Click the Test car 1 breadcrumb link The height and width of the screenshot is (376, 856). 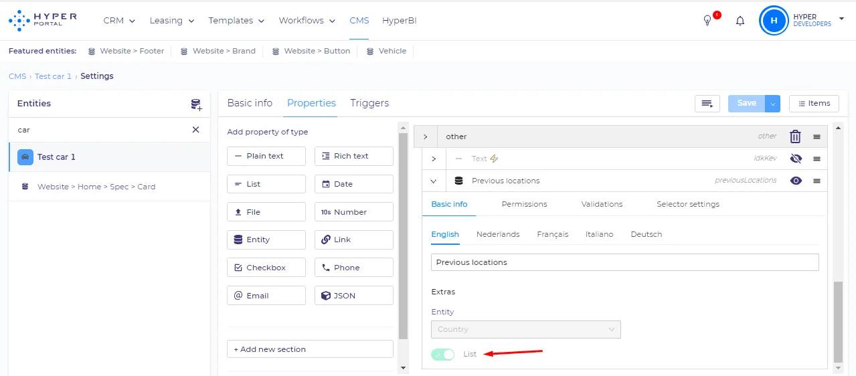[53, 76]
